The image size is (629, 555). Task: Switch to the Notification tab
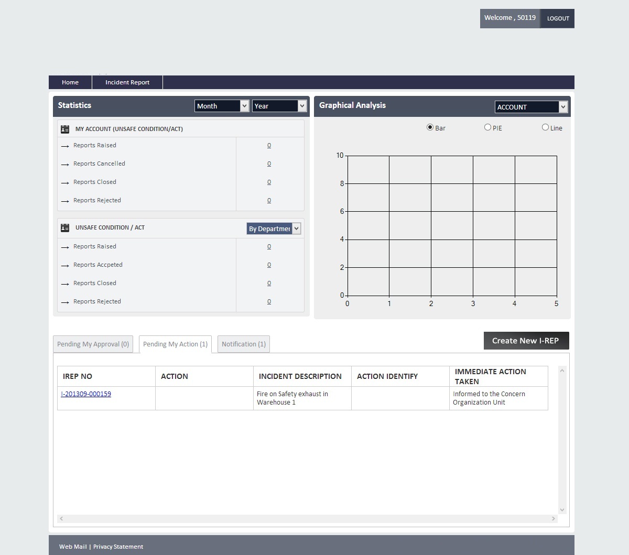pos(244,344)
